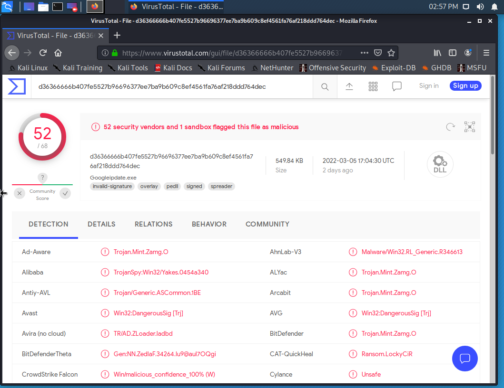This screenshot has height=388, width=504.
Task: Switch to the RELATIONS tab
Action: point(154,224)
